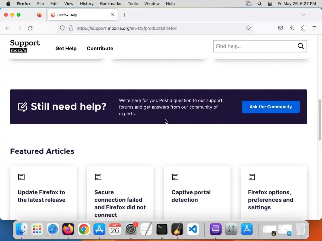This screenshot has height=241, width=322.
Task: Open Firefox options, preferences and settings
Action: click(271, 200)
